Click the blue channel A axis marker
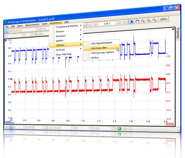185x158 pixels. (x=6, y=41)
